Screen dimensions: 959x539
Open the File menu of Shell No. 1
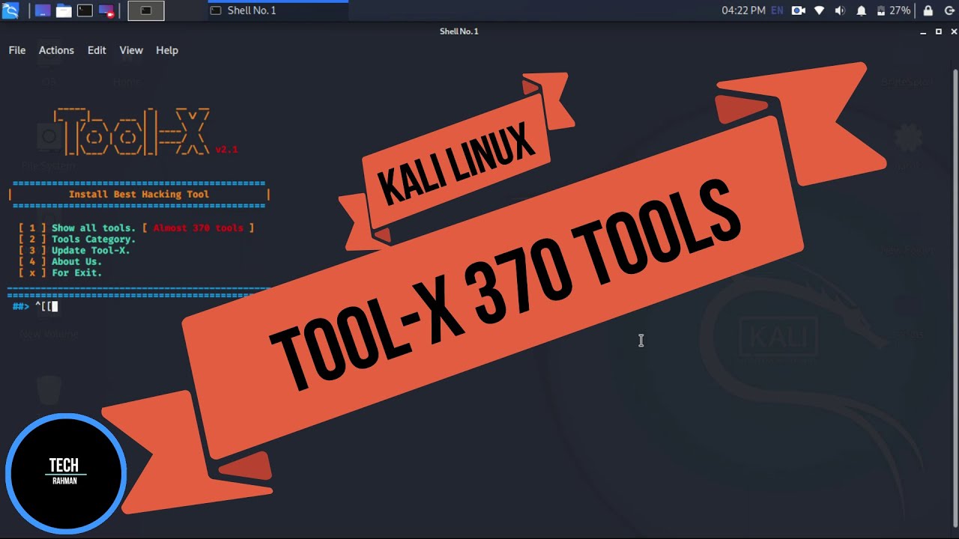16,50
